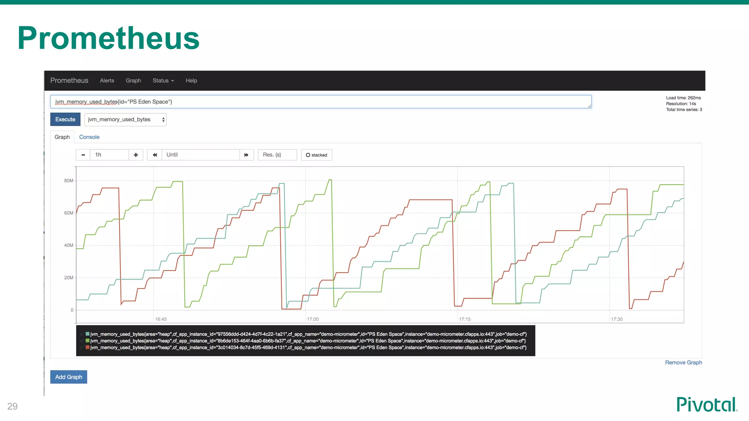
Task: Toggle the teal series legend swatch
Action: (88, 334)
